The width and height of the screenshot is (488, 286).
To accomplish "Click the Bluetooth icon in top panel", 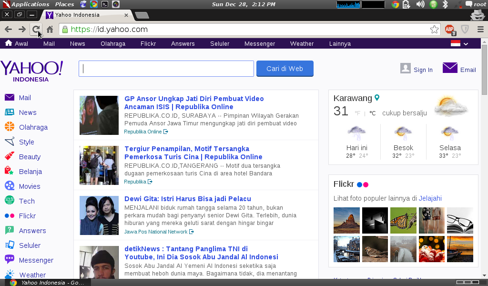I will (x=445, y=4).
